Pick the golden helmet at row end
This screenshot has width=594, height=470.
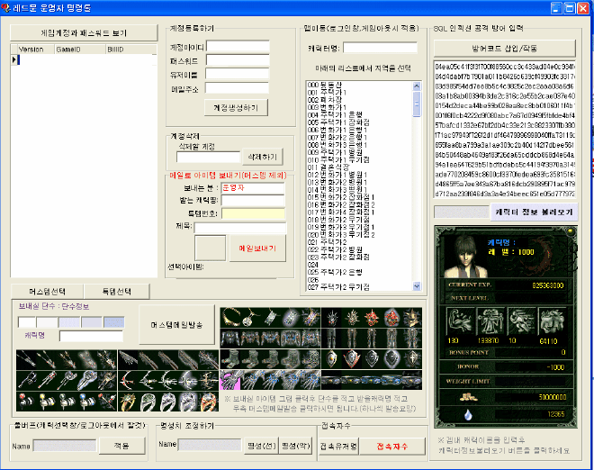coord(412,318)
